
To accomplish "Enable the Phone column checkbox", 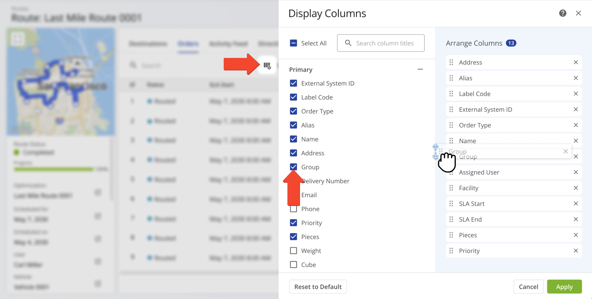I will coord(293,209).
